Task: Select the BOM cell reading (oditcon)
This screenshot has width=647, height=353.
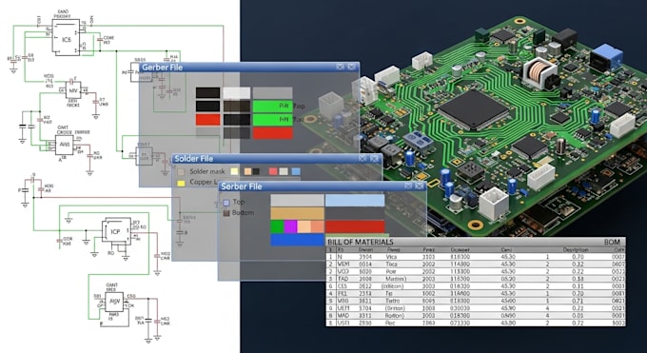Action: click(x=392, y=286)
